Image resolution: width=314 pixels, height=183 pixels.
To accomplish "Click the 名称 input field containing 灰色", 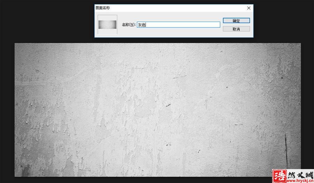I will [x=178, y=25].
